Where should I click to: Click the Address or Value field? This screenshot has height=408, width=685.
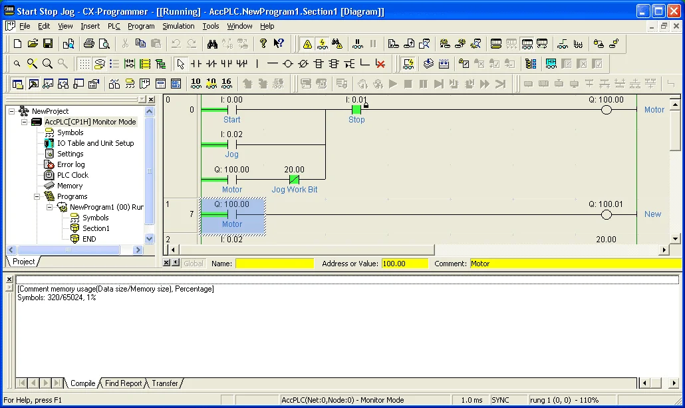[404, 264]
